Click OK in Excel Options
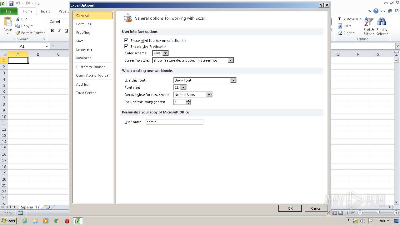The width and height of the screenshot is (400, 225). pyautogui.click(x=290, y=208)
